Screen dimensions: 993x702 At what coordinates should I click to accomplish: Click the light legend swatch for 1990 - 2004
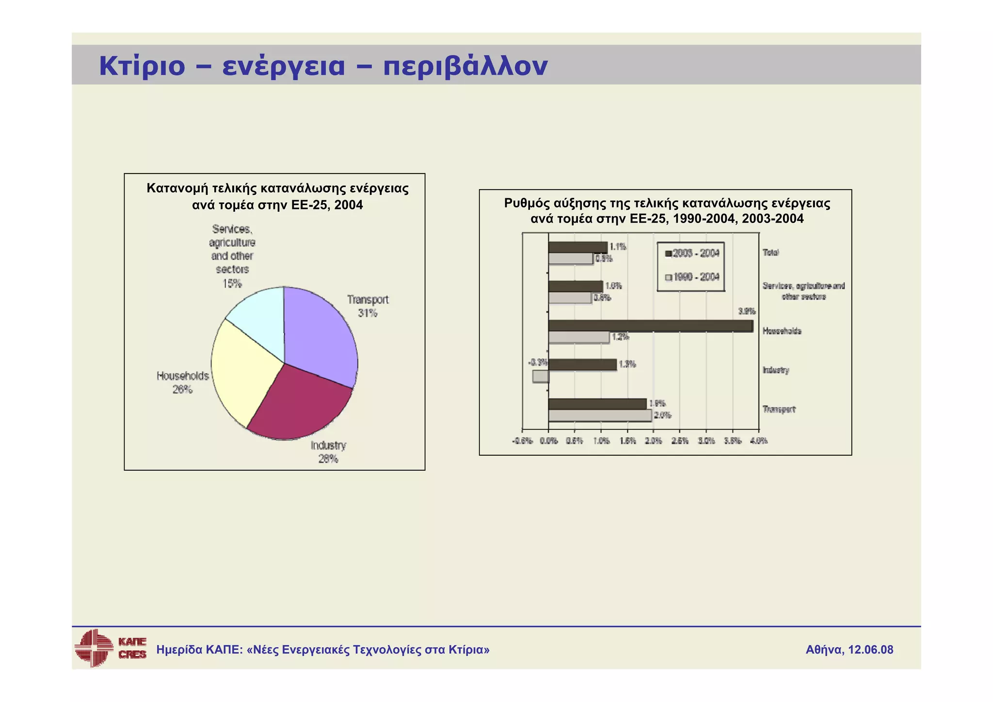pos(669,277)
